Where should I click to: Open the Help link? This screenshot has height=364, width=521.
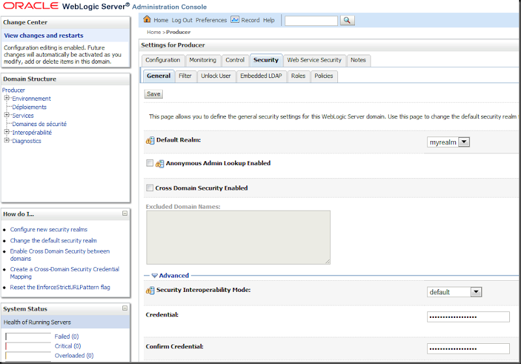(x=269, y=20)
